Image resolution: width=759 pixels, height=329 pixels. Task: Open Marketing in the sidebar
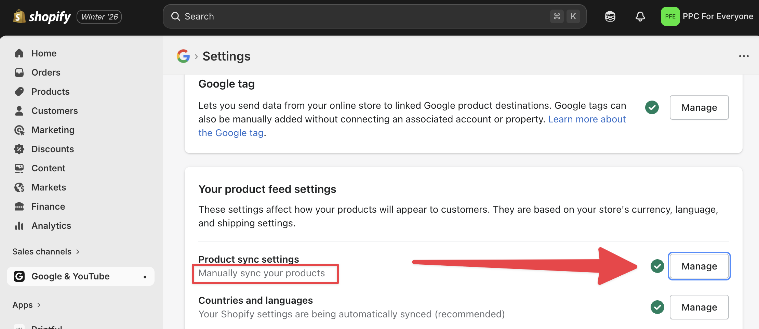[53, 130]
